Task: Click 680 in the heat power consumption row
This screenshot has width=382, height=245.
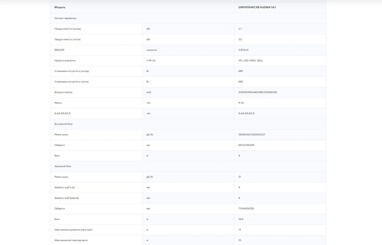Action: click(241, 82)
